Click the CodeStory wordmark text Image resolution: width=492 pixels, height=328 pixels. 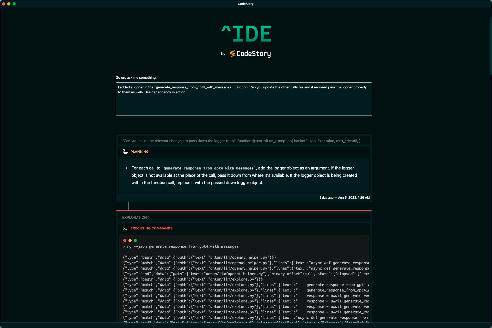pyautogui.click(x=254, y=54)
